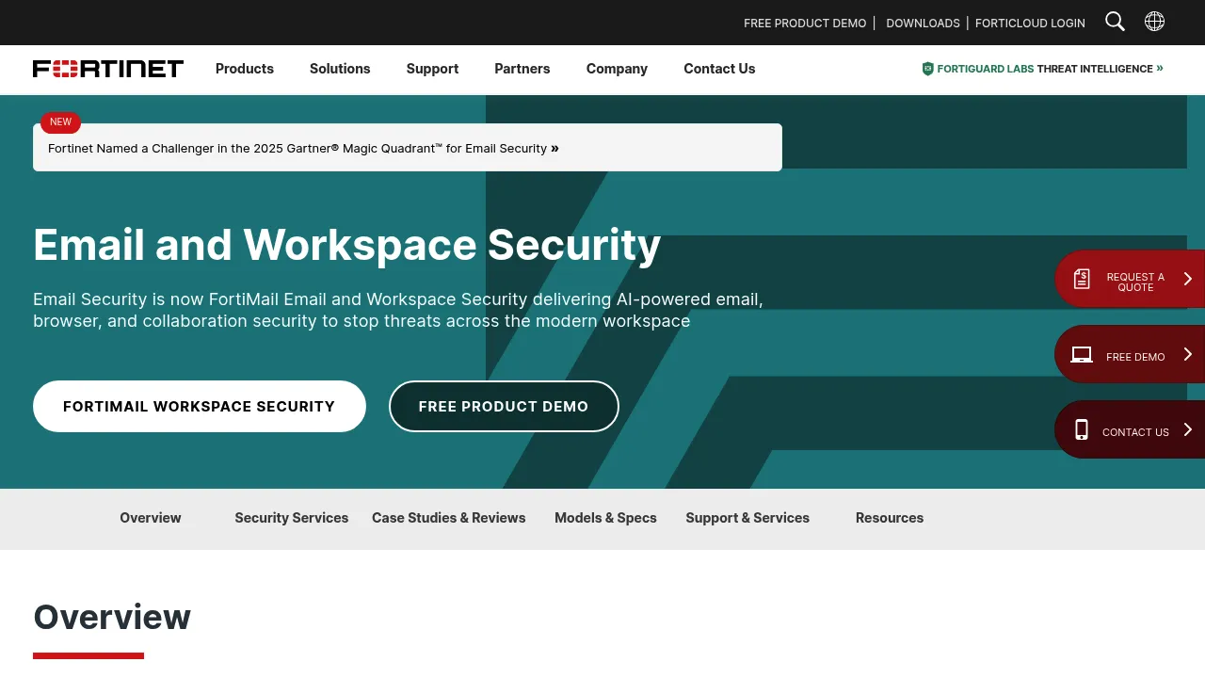Screen dimensions: 1205x678
Task: Open the search magnifier icon
Action: [1115, 22]
